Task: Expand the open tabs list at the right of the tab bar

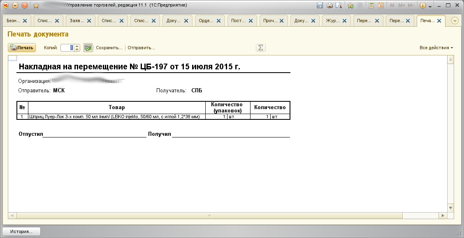Action: point(455,21)
